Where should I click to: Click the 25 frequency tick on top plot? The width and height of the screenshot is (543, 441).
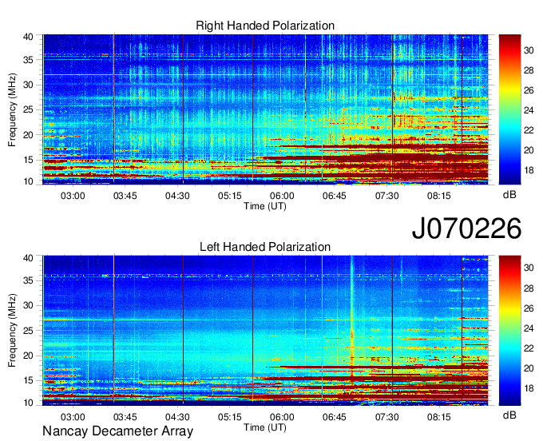click(x=28, y=109)
